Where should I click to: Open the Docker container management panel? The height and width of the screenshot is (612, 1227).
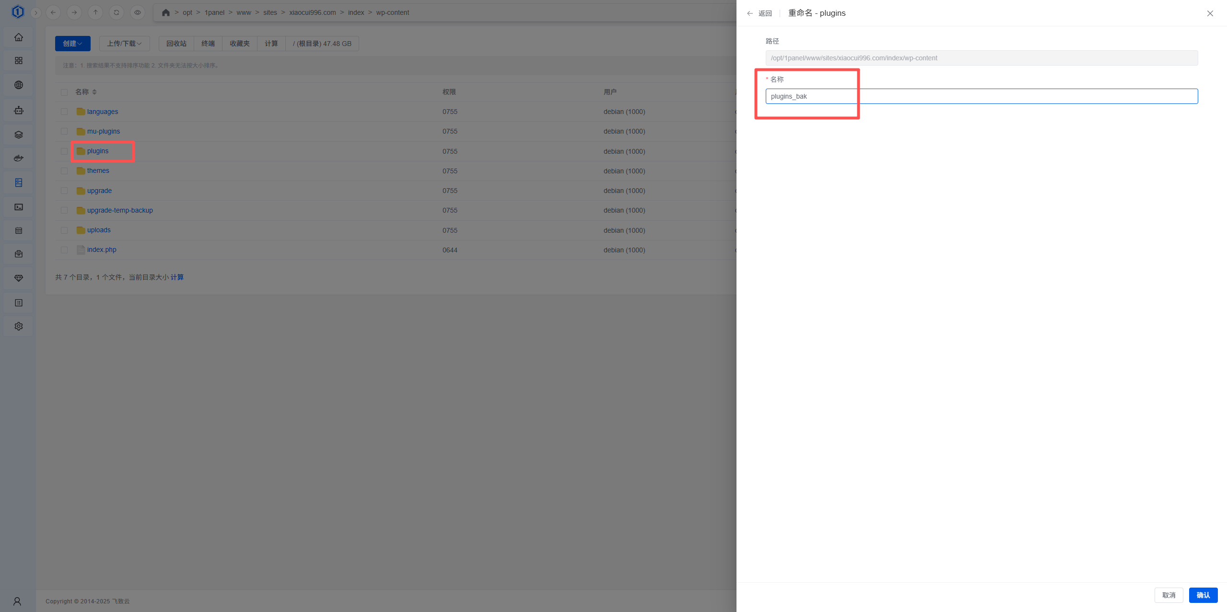[x=18, y=158]
